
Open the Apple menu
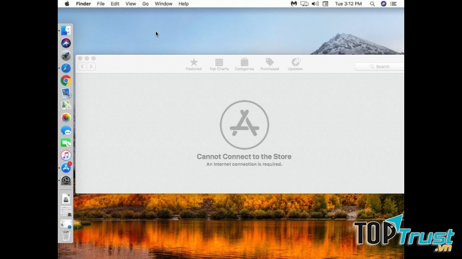coord(67,4)
